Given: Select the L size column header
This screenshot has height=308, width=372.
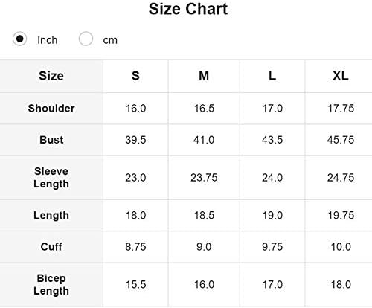Looking at the screenshot, I should 272,76.
